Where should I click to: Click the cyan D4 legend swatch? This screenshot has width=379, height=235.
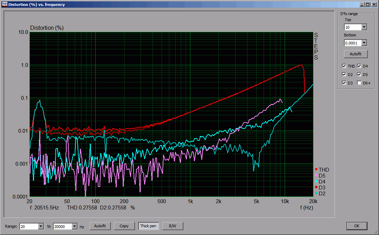pyautogui.click(x=316, y=181)
